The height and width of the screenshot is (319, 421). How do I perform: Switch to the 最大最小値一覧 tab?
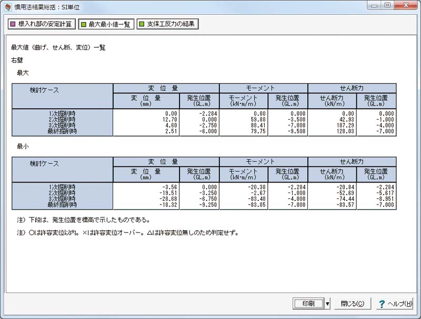pyautogui.click(x=106, y=24)
